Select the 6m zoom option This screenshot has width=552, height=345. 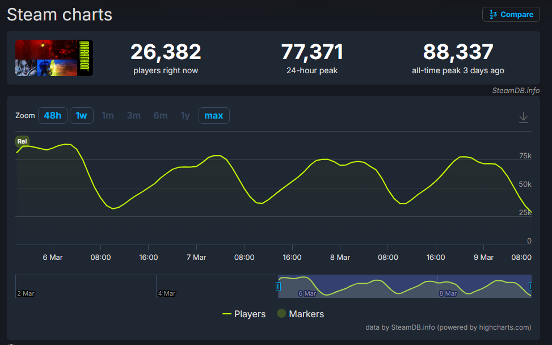pyautogui.click(x=161, y=115)
